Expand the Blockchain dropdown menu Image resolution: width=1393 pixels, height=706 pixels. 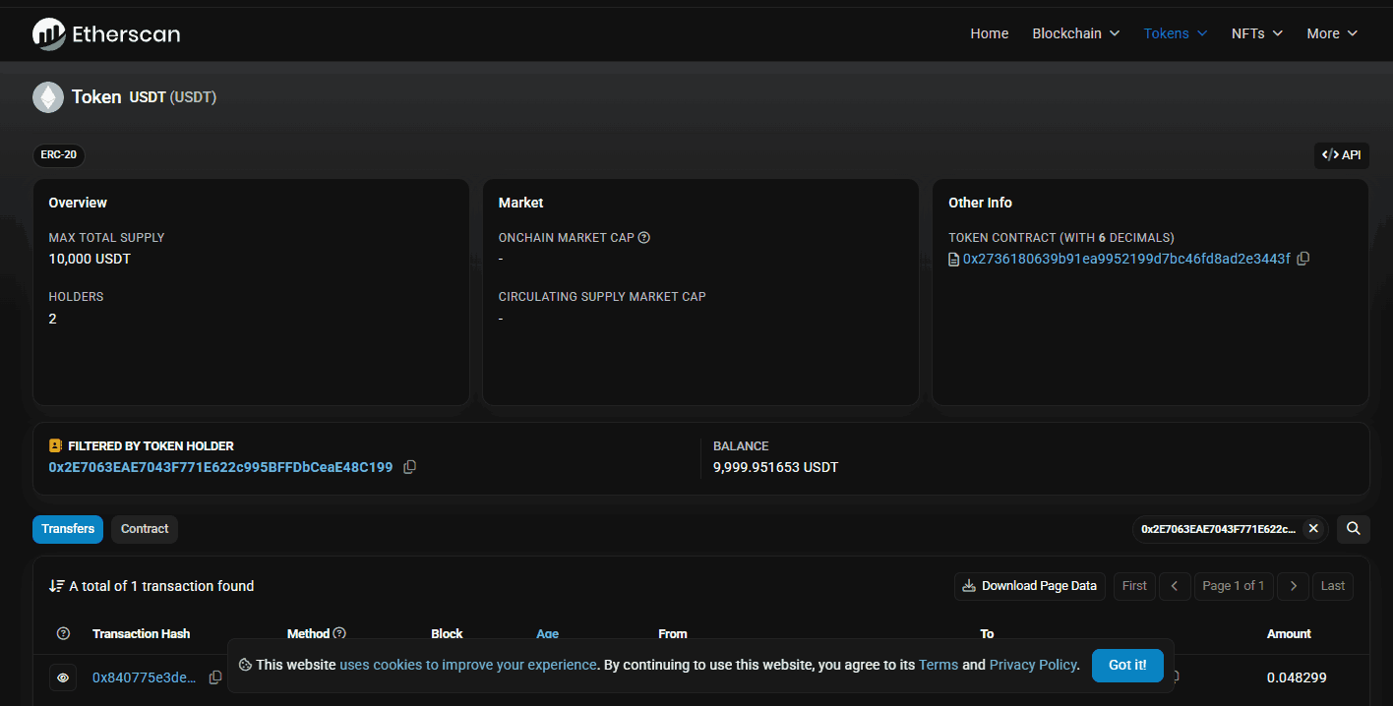click(1076, 33)
